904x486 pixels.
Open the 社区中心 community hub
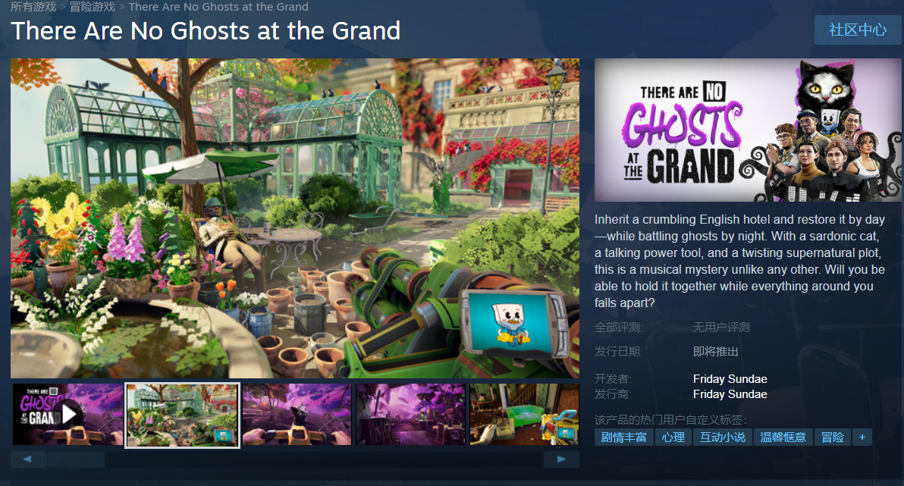pos(857,30)
